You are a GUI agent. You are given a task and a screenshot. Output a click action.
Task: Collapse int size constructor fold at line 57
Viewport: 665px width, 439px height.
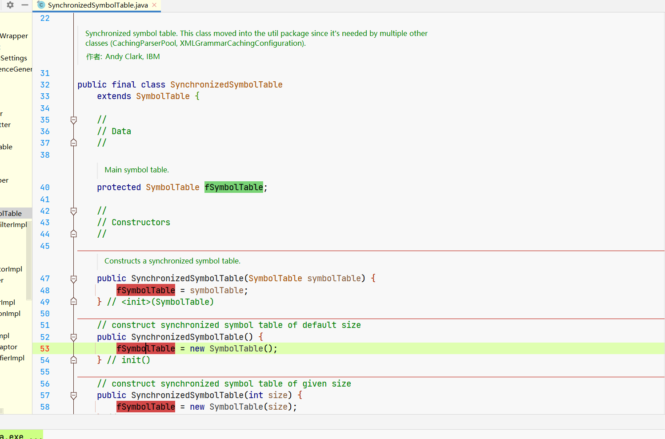pyautogui.click(x=74, y=395)
